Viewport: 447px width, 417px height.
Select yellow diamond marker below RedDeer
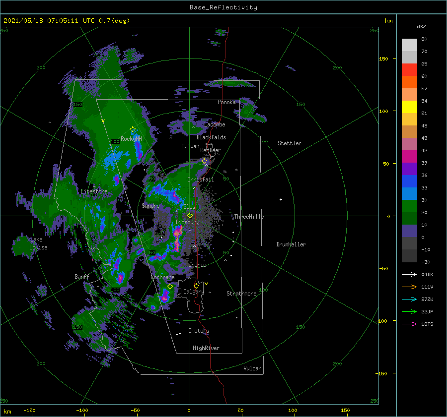(204, 161)
